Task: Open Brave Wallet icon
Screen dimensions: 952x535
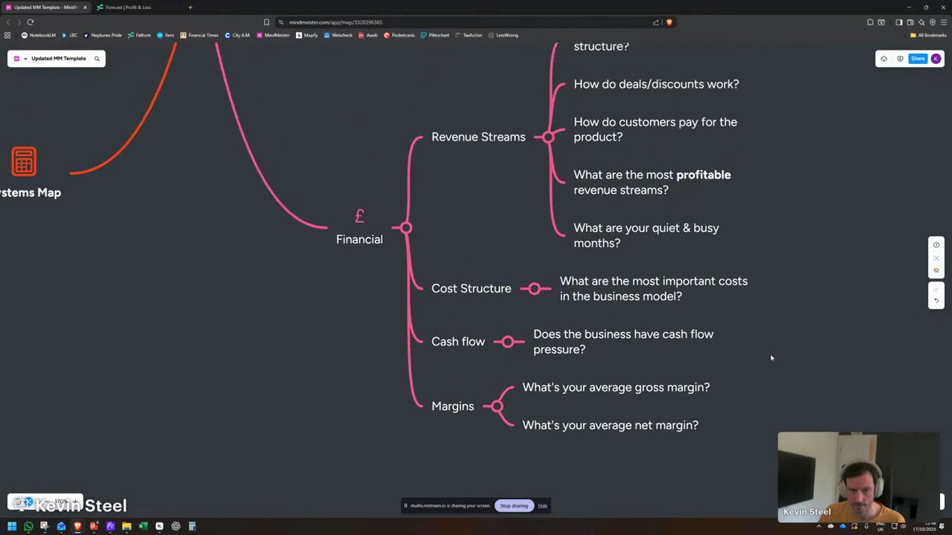Action: point(910,22)
